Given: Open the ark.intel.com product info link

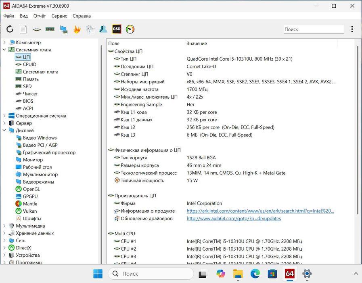Looking at the screenshot, I should (x=260, y=211).
